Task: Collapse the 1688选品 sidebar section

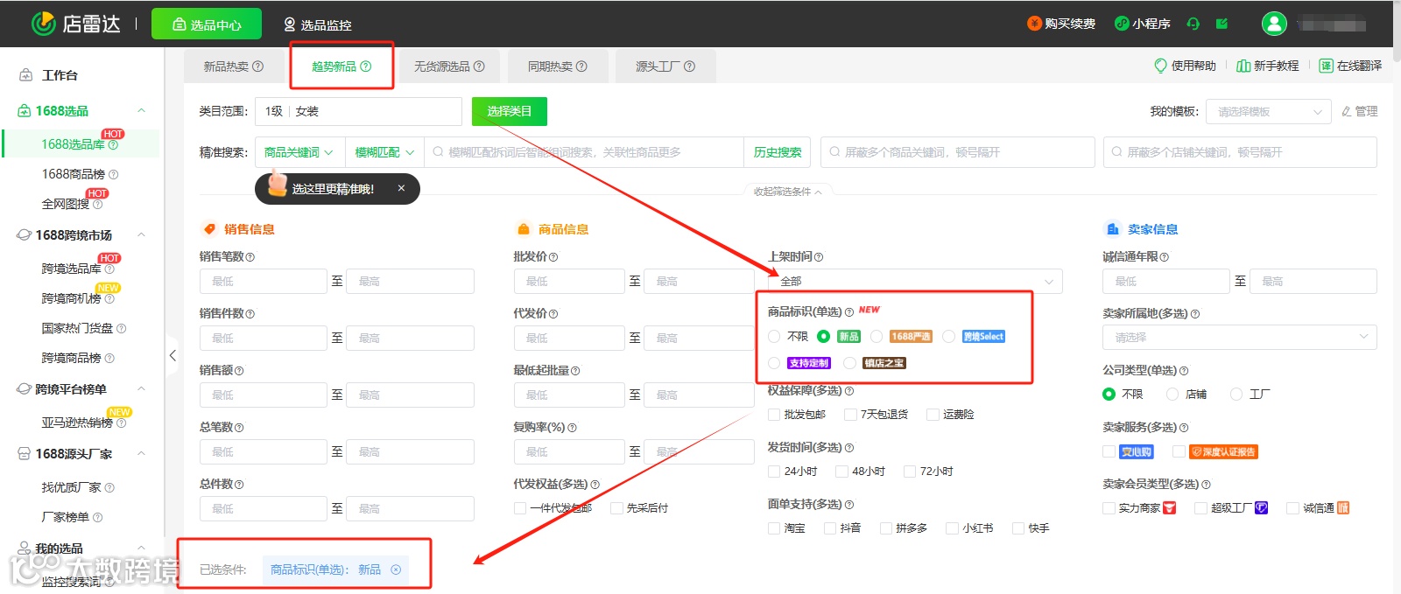Action: pyautogui.click(x=142, y=111)
